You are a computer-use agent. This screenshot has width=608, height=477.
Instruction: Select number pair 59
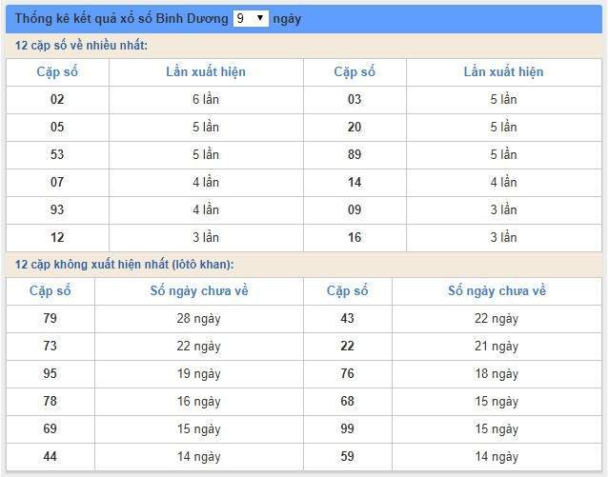(x=347, y=456)
